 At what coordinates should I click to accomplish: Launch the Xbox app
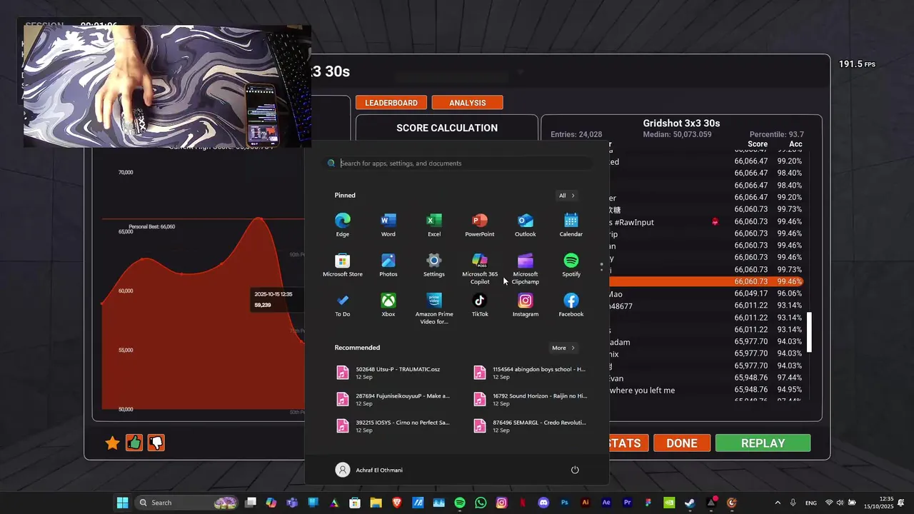388,305
